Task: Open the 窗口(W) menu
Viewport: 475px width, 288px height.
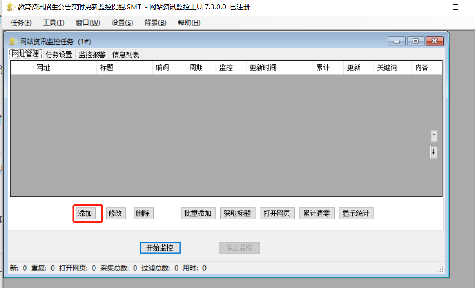Action: 88,23
